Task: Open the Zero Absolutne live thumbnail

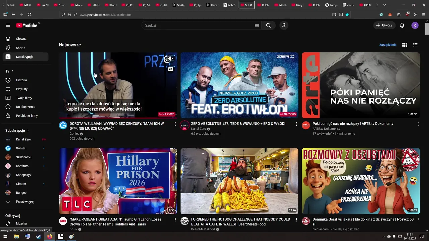Action: point(239,85)
